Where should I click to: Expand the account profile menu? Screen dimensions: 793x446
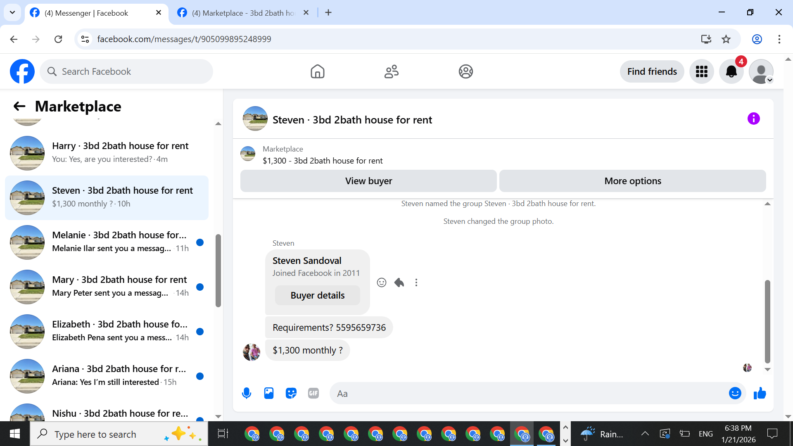click(761, 71)
